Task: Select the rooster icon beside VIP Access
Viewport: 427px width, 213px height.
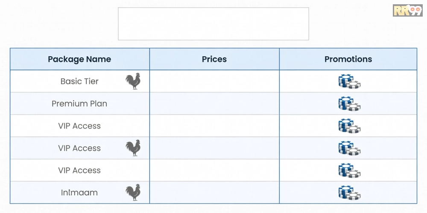Action: [133, 148]
